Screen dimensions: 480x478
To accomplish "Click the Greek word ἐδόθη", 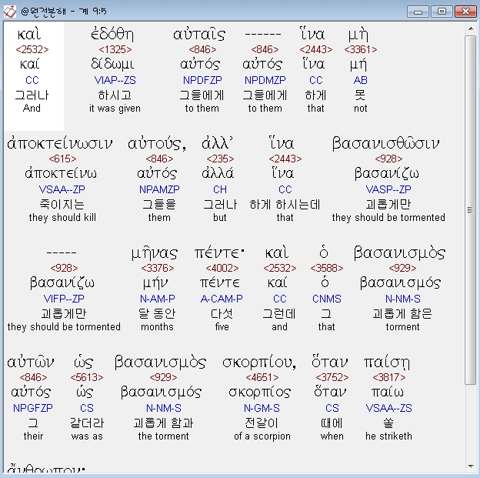I will (x=112, y=35).
